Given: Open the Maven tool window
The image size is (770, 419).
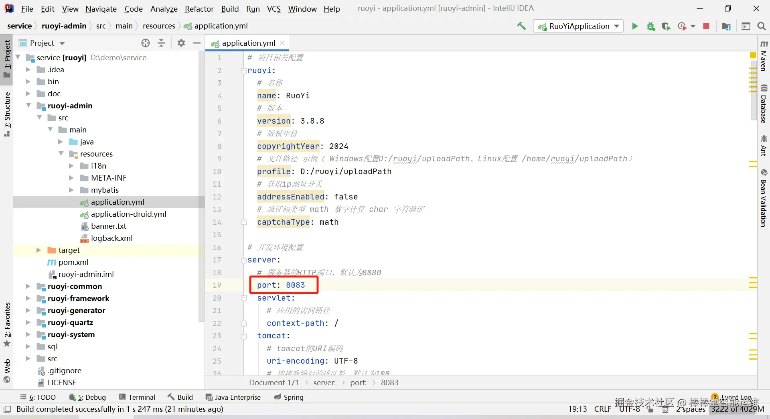Looking at the screenshot, I should [x=764, y=55].
